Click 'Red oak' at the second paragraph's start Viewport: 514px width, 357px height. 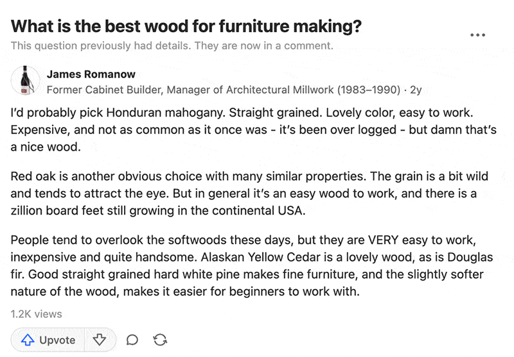point(33,176)
